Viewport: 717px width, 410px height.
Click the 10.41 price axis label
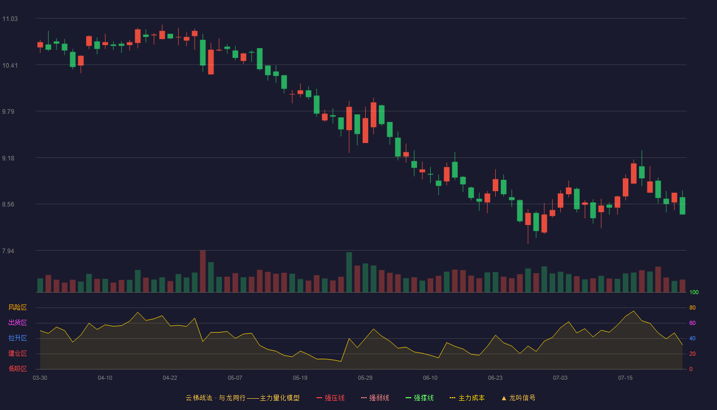[10, 66]
